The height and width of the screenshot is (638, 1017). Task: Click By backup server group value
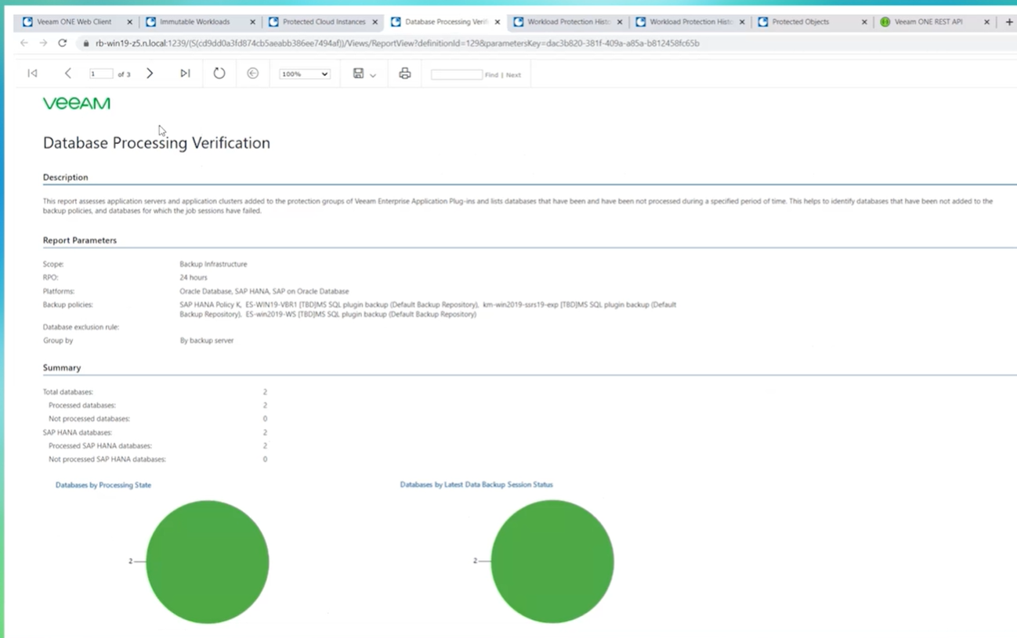click(x=207, y=341)
